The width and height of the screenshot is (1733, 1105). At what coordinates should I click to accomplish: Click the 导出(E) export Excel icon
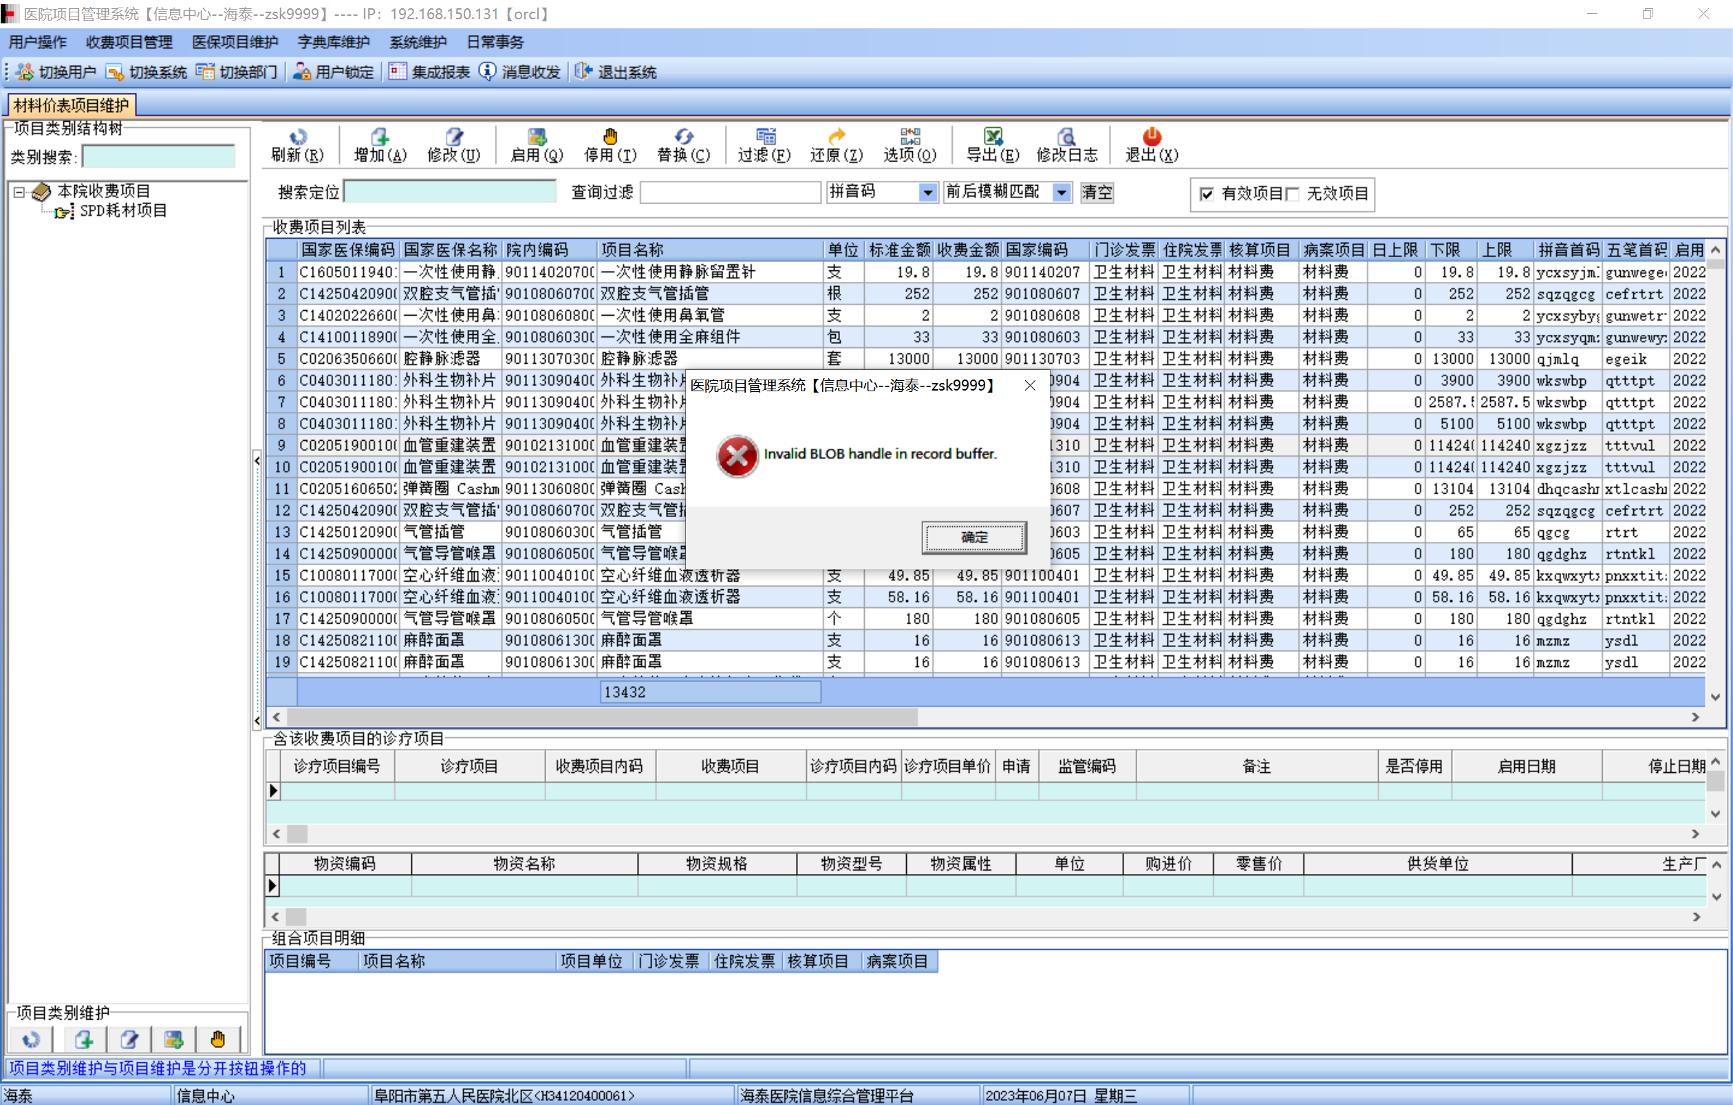click(x=993, y=137)
